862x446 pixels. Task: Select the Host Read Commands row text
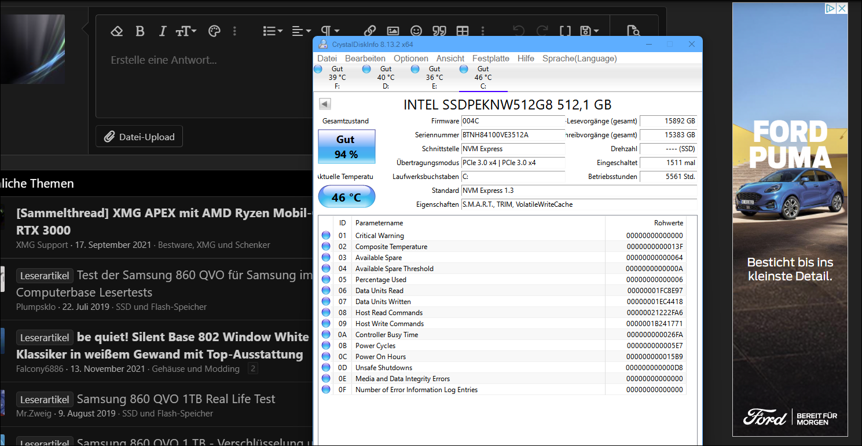(x=389, y=313)
